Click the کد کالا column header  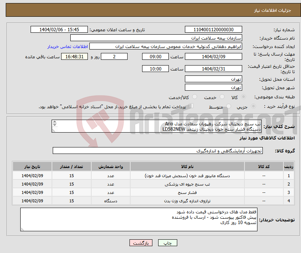click(264, 167)
